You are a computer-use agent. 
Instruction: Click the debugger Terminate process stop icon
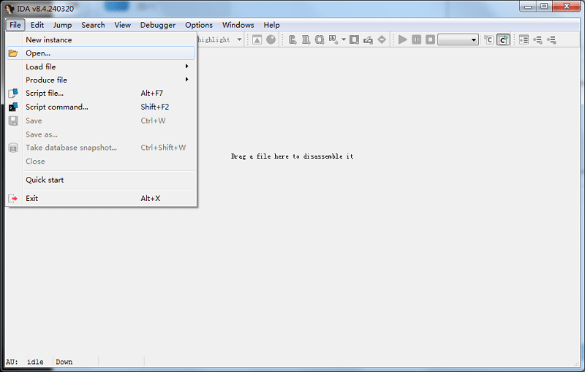click(x=430, y=39)
